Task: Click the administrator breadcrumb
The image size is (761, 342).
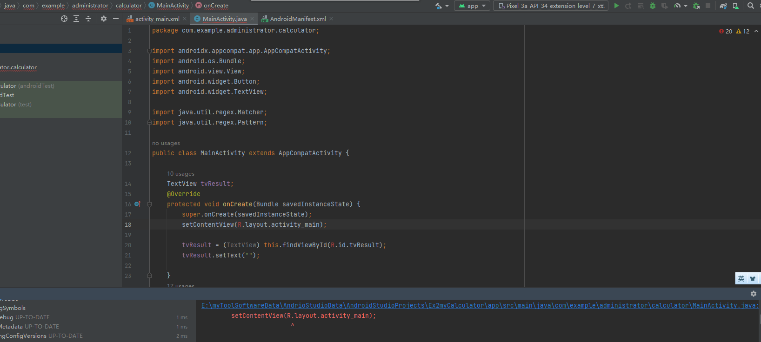Action: (x=90, y=6)
